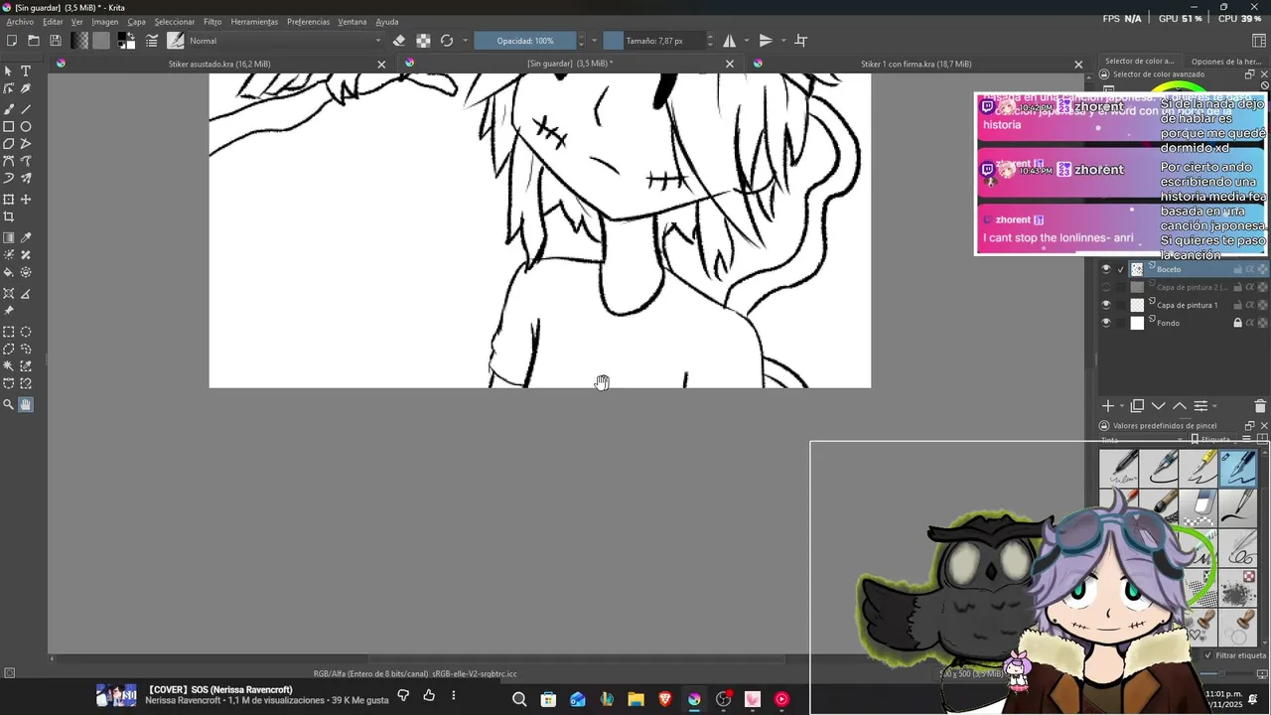The height and width of the screenshot is (715, 1271).
Task: Select the Line tool
Action: 26,109
